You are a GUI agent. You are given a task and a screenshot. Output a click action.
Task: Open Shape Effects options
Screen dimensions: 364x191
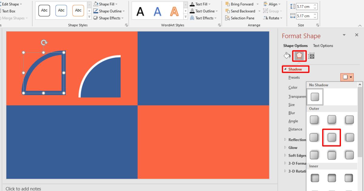pyautogui.click(x=108, y=18)
